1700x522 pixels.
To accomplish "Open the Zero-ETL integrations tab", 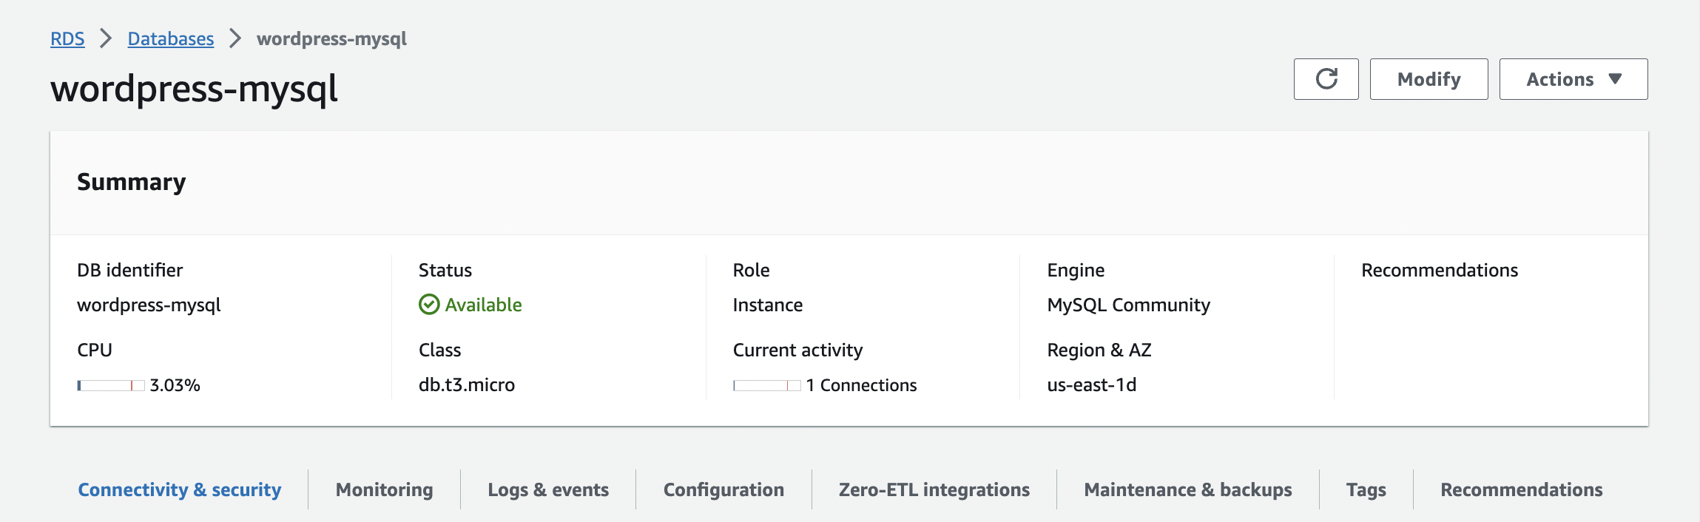I will (x=934, y=489).
